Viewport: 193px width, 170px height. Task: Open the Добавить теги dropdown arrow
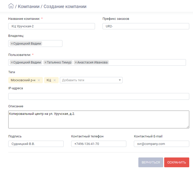pyautogui.click(x=120, y=80)
